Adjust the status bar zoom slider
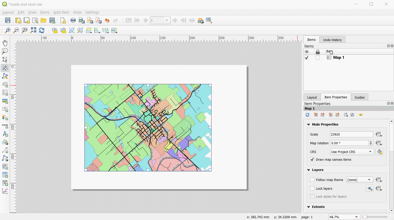394x220 pixels. point(365,217)
